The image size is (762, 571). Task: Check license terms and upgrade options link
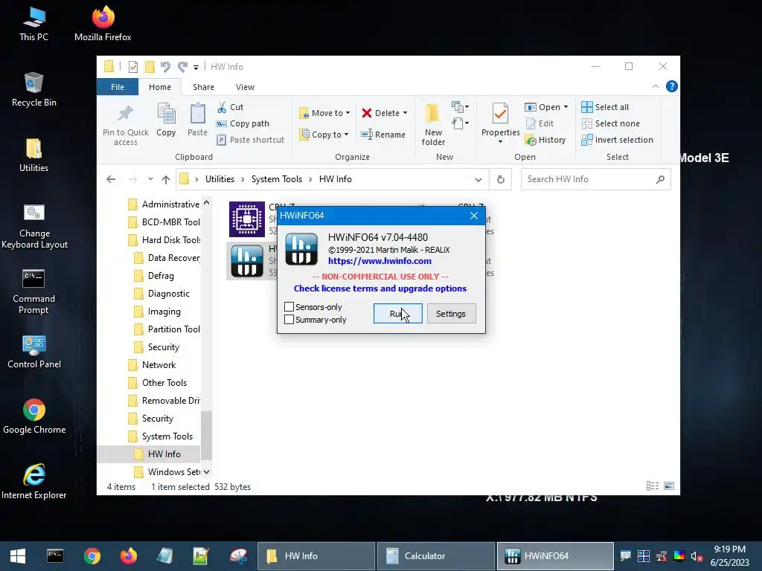(380, 288)
